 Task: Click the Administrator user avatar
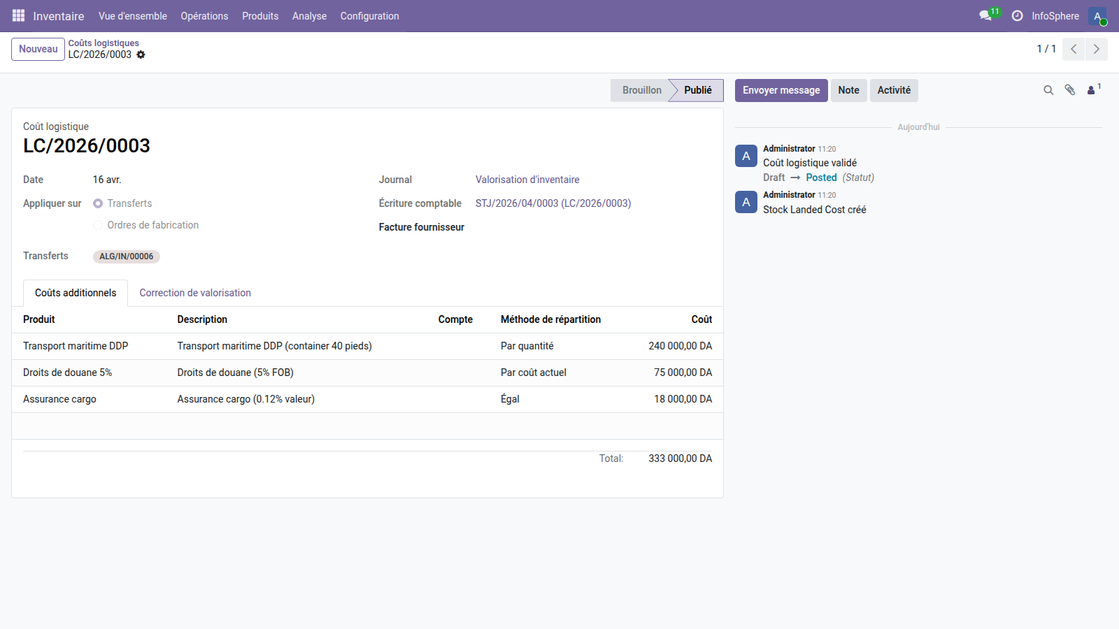(1097, 16)
